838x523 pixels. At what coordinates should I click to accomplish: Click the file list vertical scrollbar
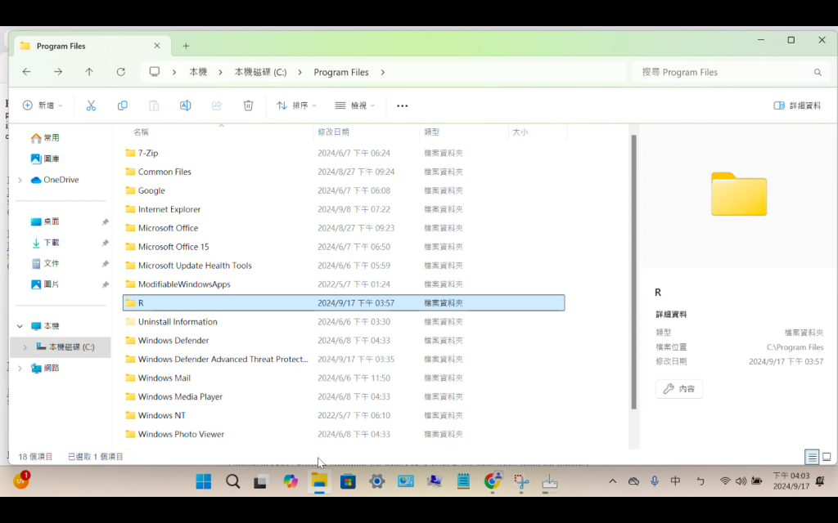click(x=634, y=272)
